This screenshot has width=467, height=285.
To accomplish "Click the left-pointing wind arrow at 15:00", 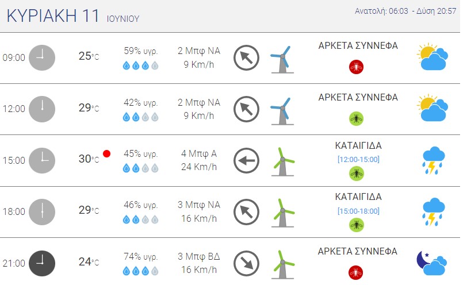I will pyautogui.click(x=246, y=161).
